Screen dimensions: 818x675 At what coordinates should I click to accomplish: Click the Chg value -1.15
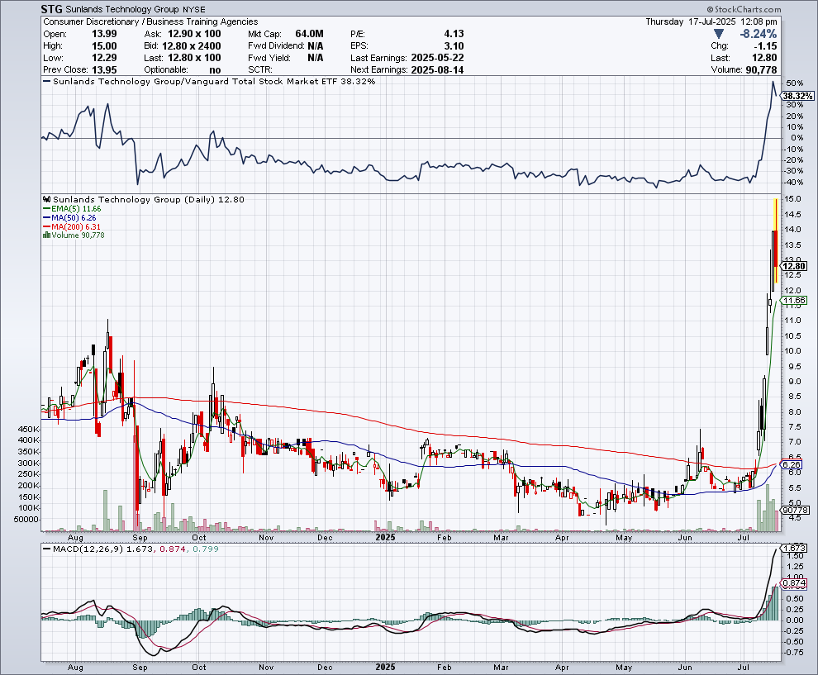tap(764, 46)
